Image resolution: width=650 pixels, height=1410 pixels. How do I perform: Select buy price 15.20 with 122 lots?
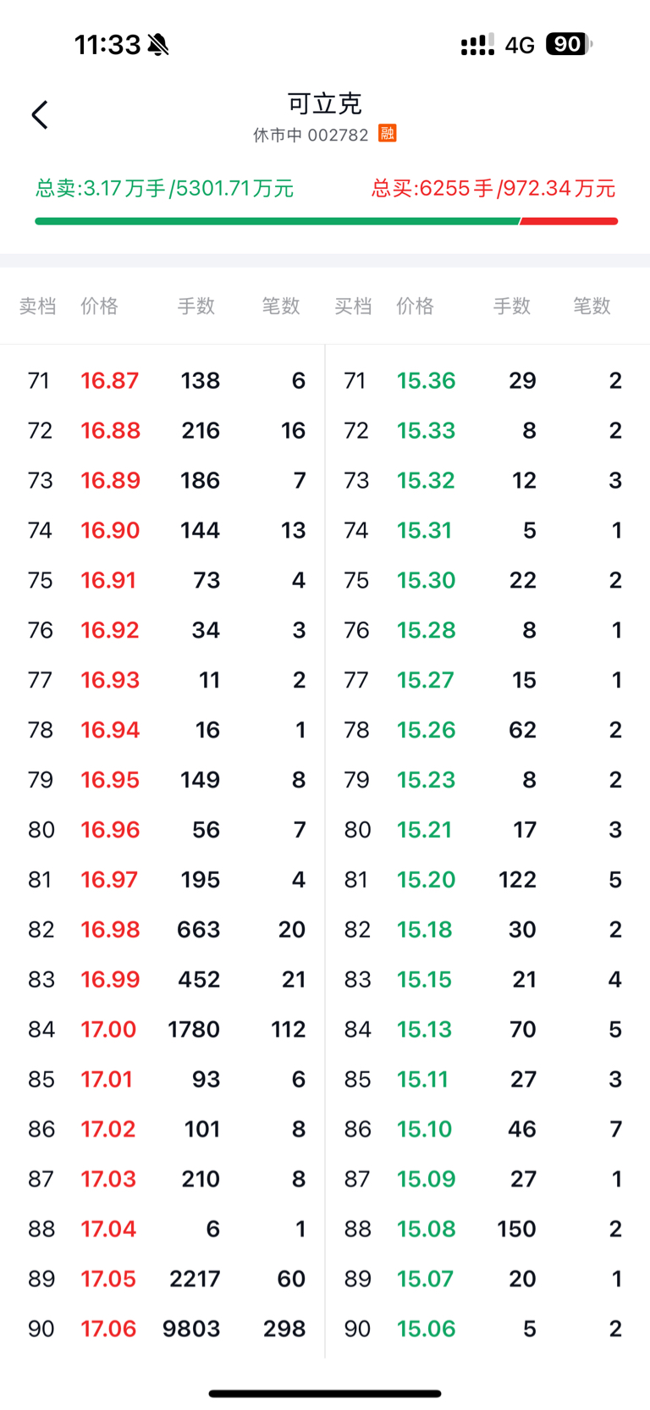(x=484, y=879)
